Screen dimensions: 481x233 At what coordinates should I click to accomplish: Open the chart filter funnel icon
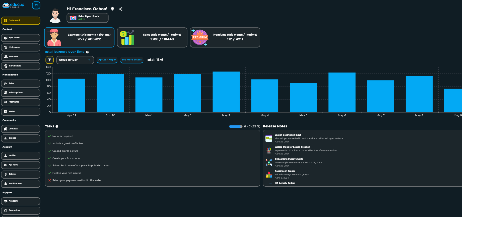pyautogui.click(x=49, y=60)
